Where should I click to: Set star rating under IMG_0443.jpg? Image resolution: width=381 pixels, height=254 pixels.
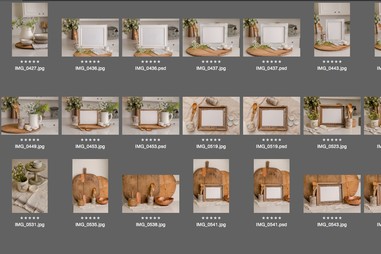(x=332, y=62)
